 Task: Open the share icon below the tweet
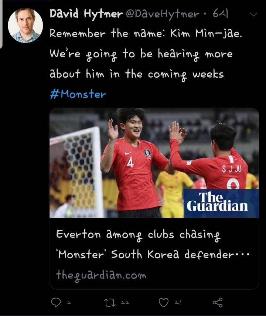tap(218, 302)
